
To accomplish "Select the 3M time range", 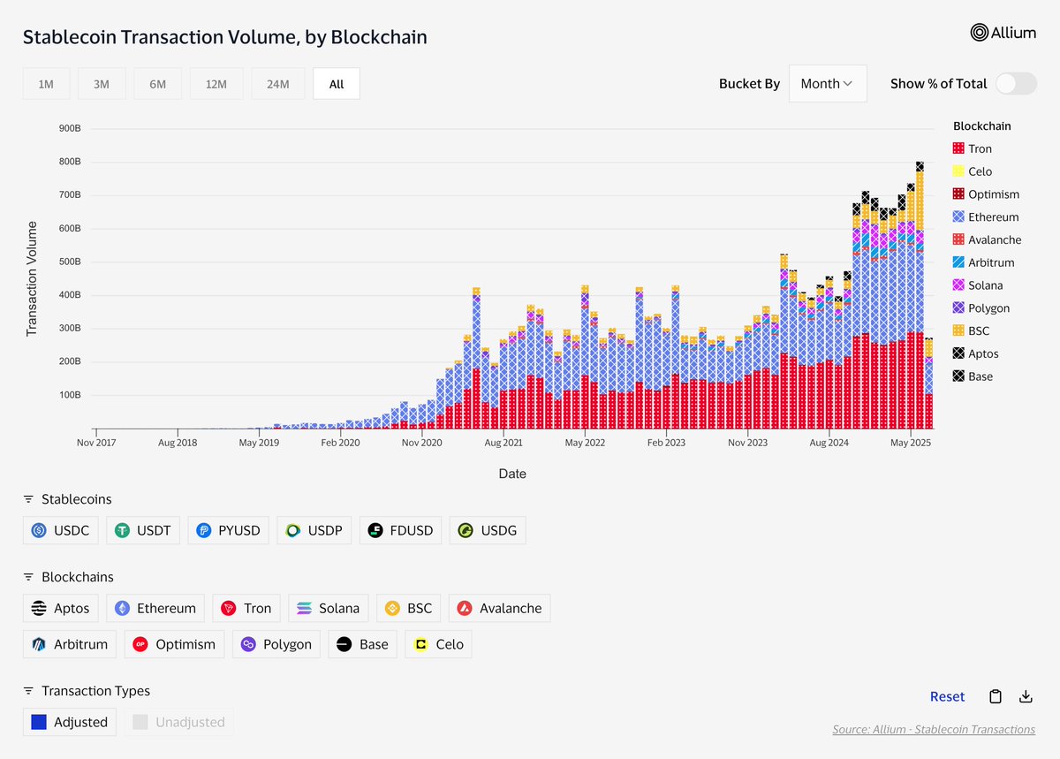I will tap(102, 84).
